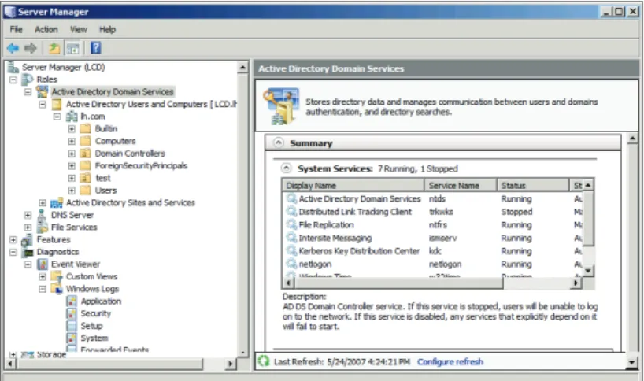
Task: Collapse the Summary section chevron
Action: click(279, 143)
